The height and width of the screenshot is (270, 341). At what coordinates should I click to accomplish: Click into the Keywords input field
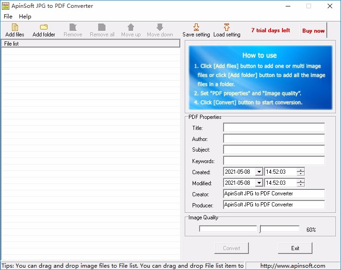click(x=274, y=161)
